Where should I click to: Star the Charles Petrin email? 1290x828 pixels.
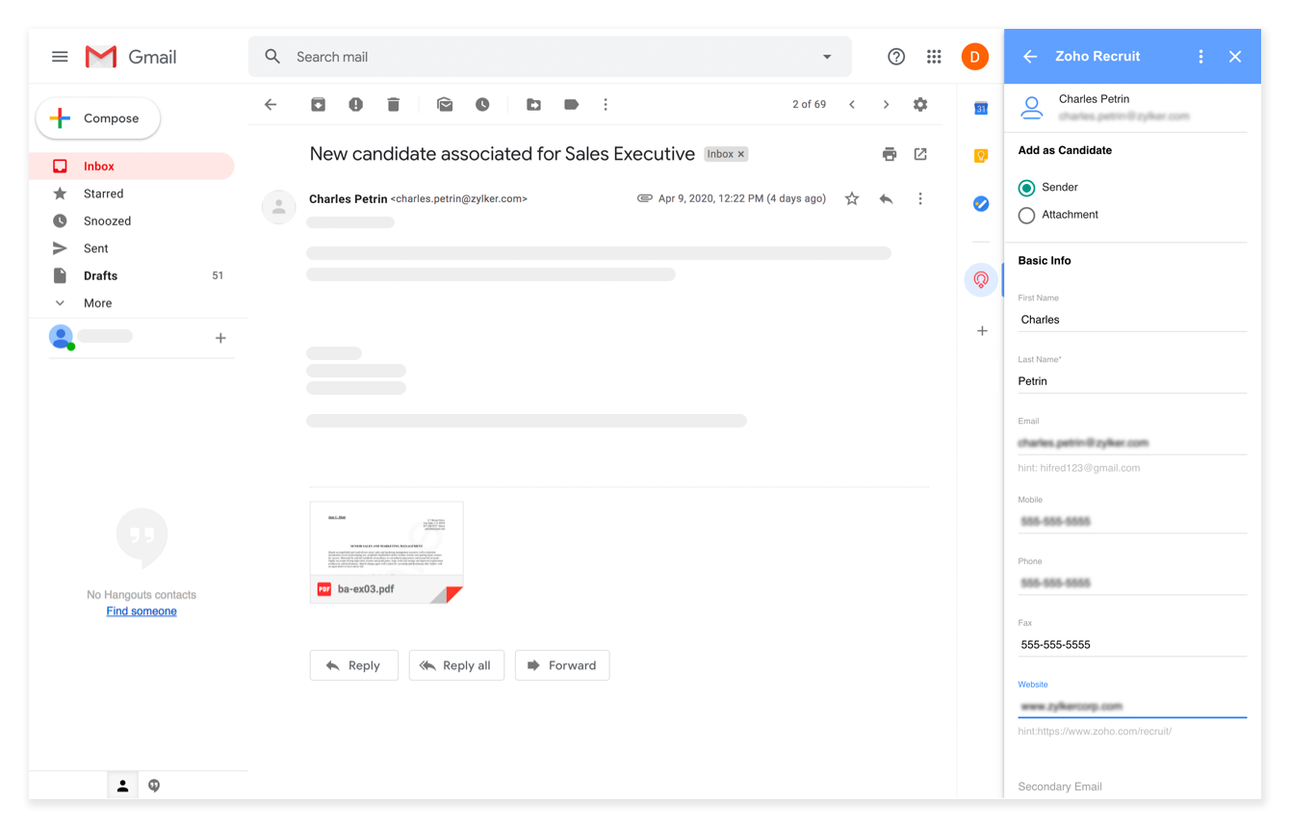coord(852,199)
